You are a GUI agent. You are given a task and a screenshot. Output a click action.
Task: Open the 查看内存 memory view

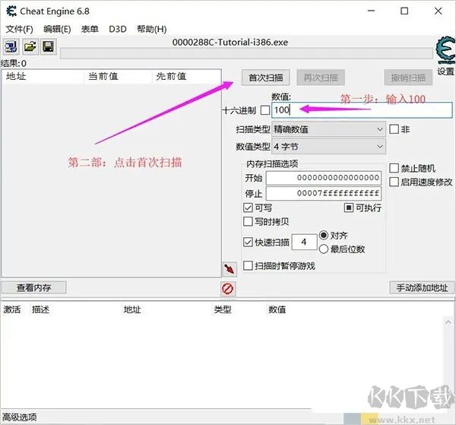tap(34, 287)
